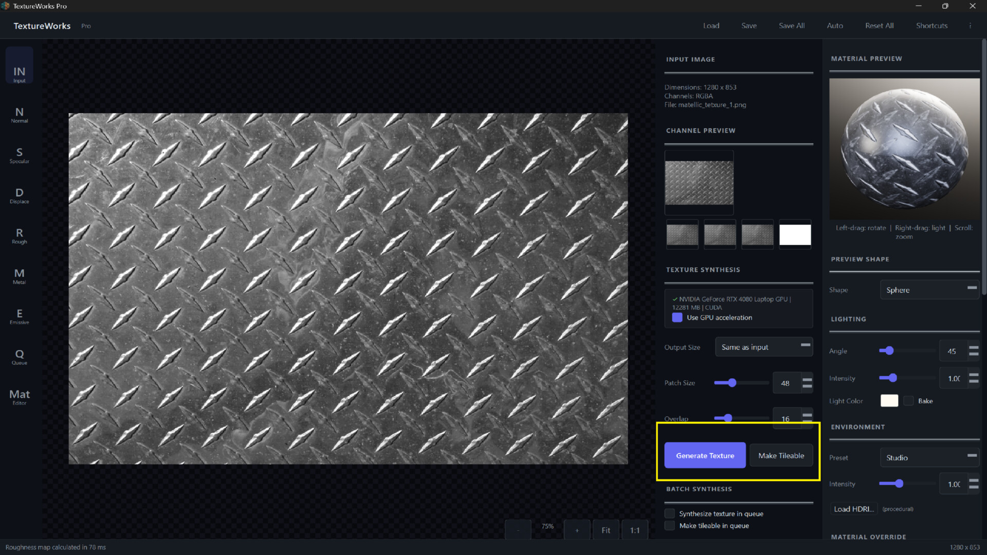
Task: Switch to the Specular channel panel
Action: [19, 155]
